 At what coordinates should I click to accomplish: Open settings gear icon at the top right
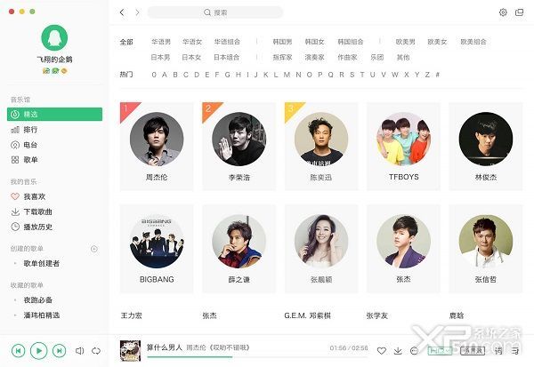coord(503,12)
